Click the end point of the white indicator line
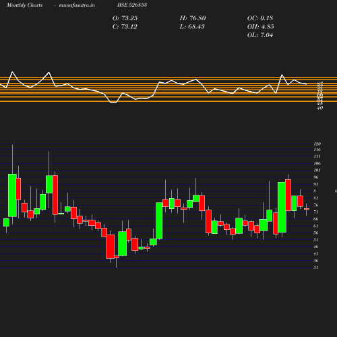The image size is (337, 337). click(x=306, y=84)
